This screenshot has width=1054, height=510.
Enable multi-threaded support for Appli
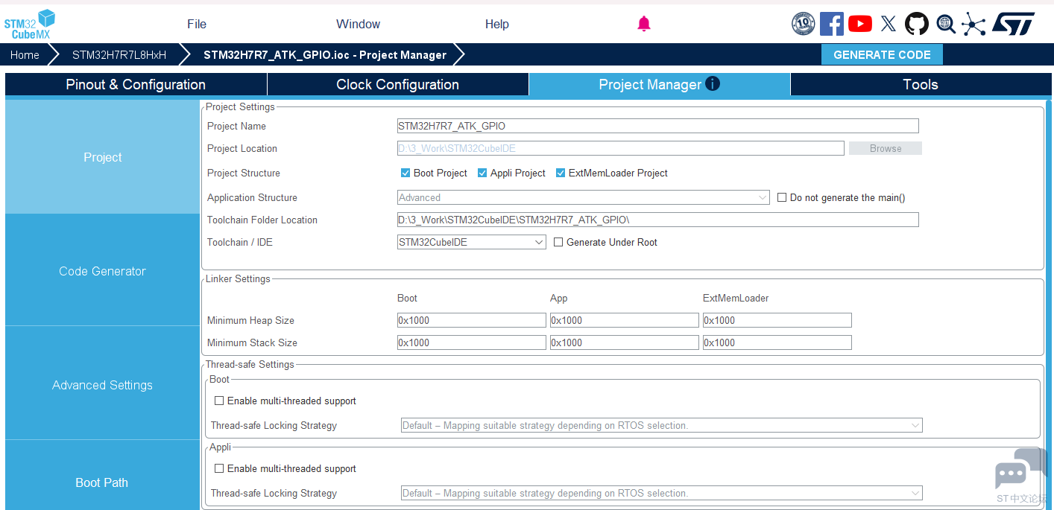point(219,468)
